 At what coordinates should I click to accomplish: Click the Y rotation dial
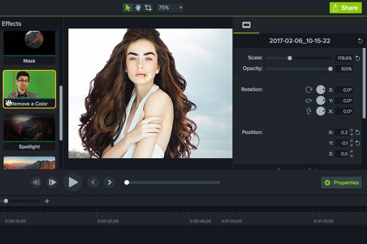coord(320,100)
